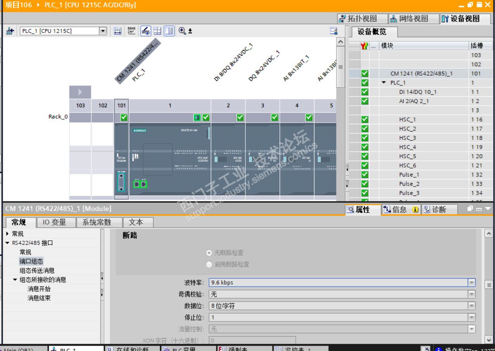Click the PLC icon above slot 1 CPU
The width and height of the screenshot is (495, 351).
click(197, 117)
